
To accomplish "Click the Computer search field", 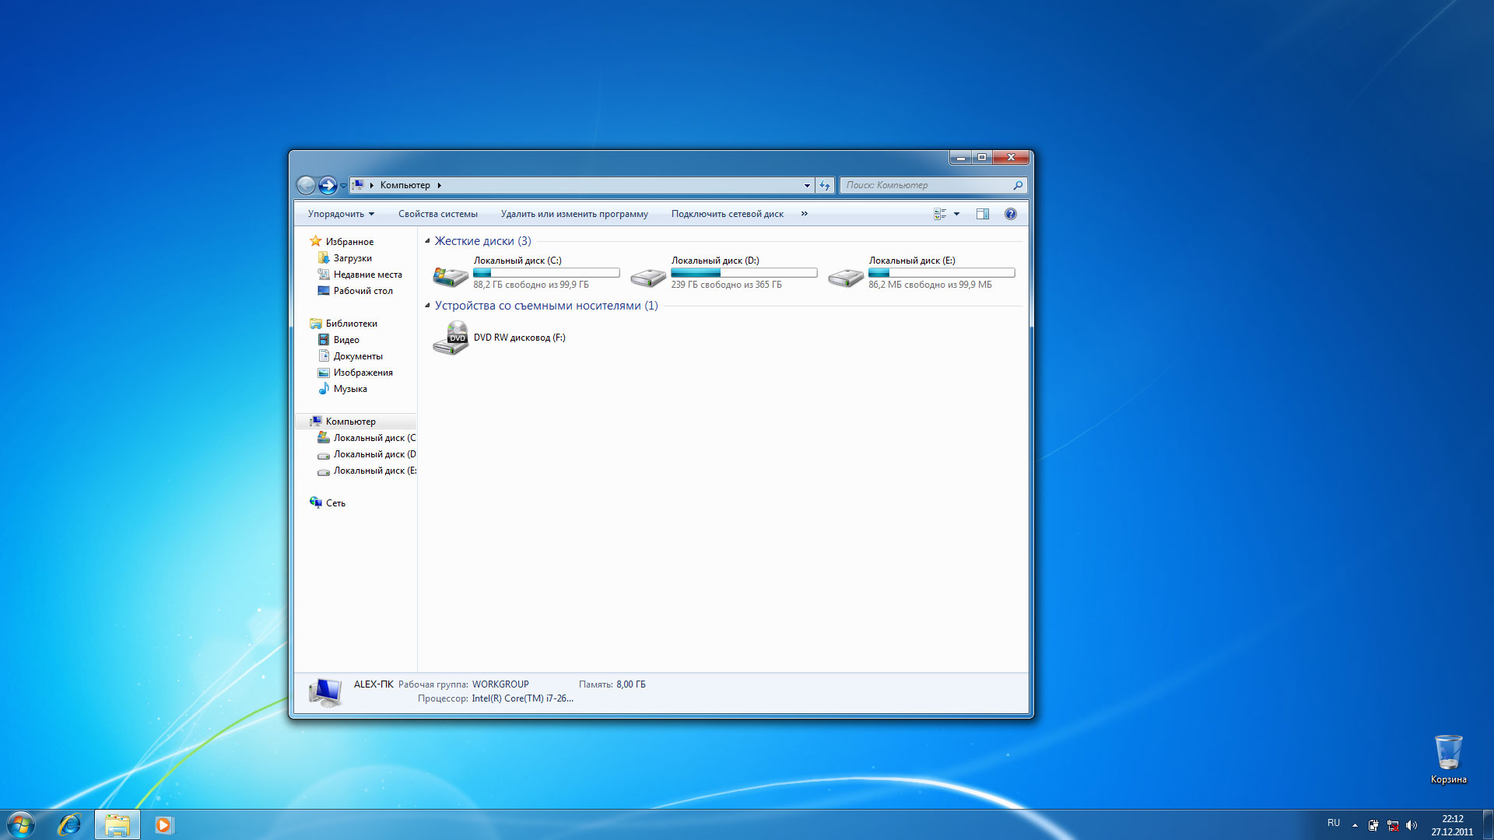I will (926, 185).
